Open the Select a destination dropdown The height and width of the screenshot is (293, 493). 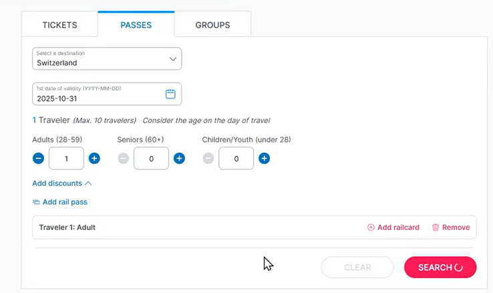107,59
